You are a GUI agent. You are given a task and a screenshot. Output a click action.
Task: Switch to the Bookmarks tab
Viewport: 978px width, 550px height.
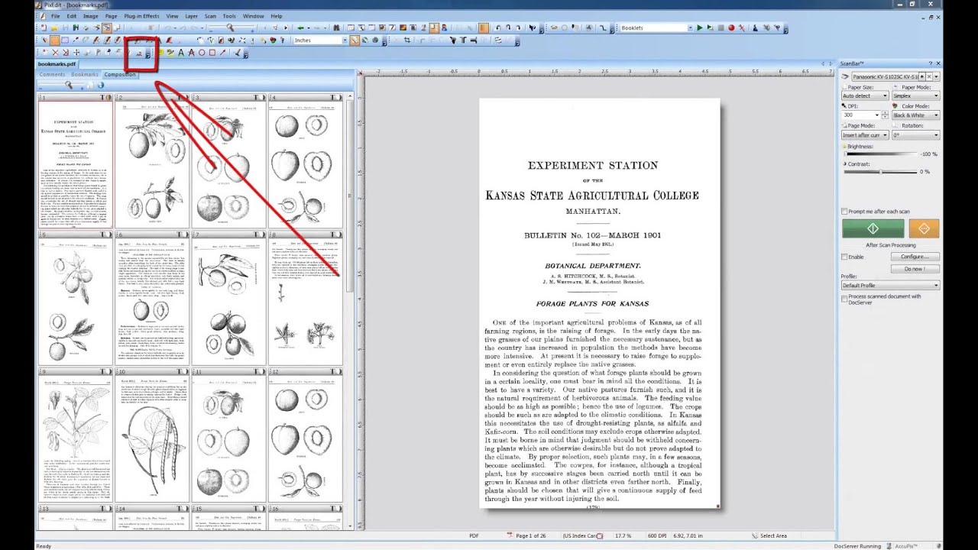tap(85, 74)
